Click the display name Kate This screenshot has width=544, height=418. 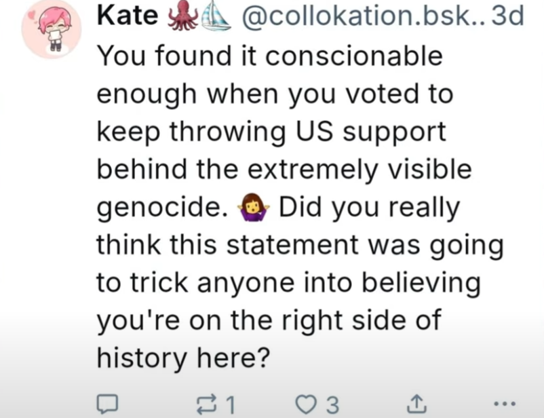128,16
